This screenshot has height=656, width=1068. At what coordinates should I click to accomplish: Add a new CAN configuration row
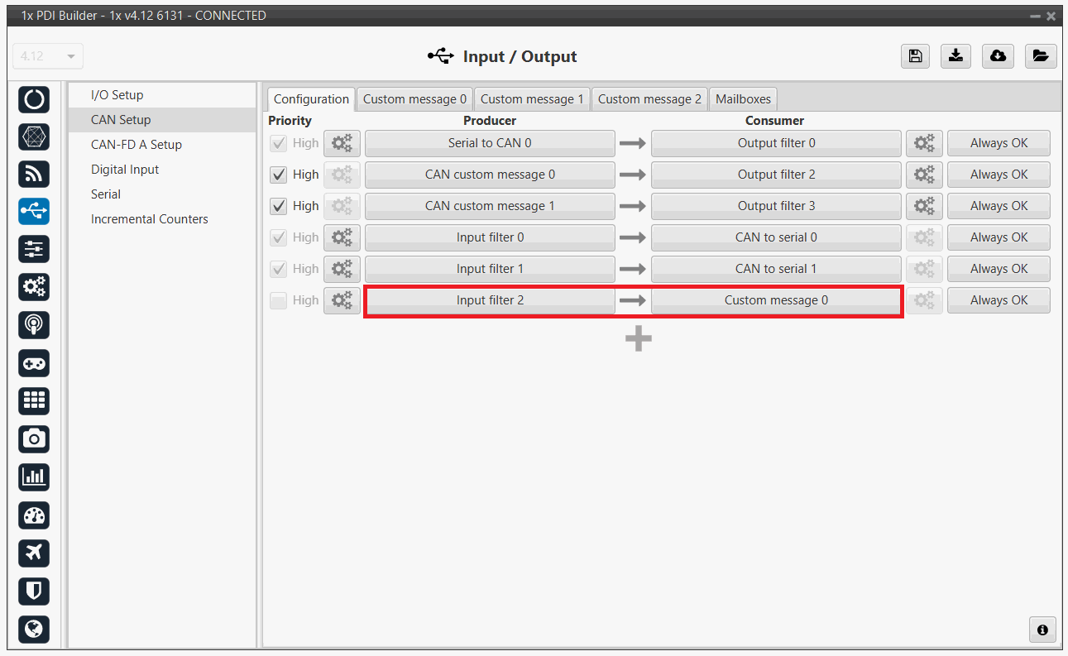point(638,338)
